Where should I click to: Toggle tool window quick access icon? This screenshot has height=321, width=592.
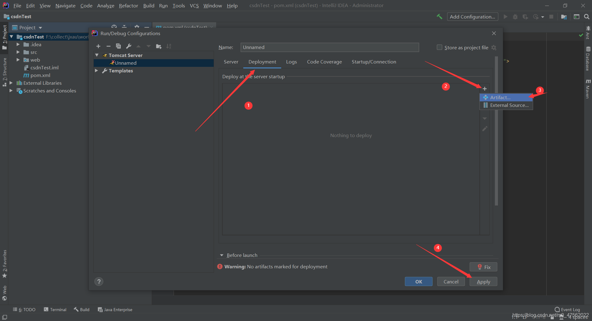tap(5, 317)
